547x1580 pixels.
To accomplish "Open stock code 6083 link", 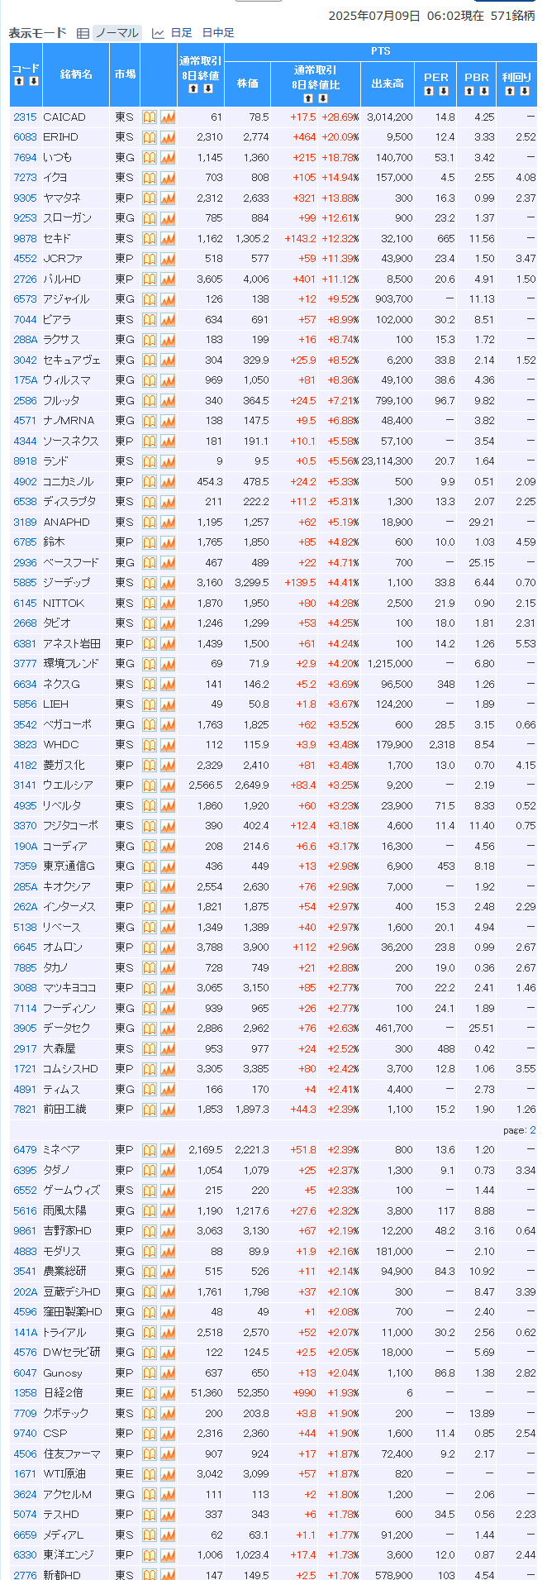I will point(25,137).
